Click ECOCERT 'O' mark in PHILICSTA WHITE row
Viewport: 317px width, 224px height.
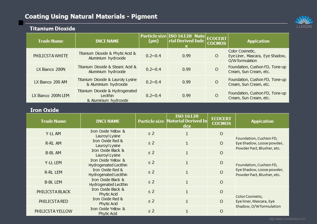point(217,56)
